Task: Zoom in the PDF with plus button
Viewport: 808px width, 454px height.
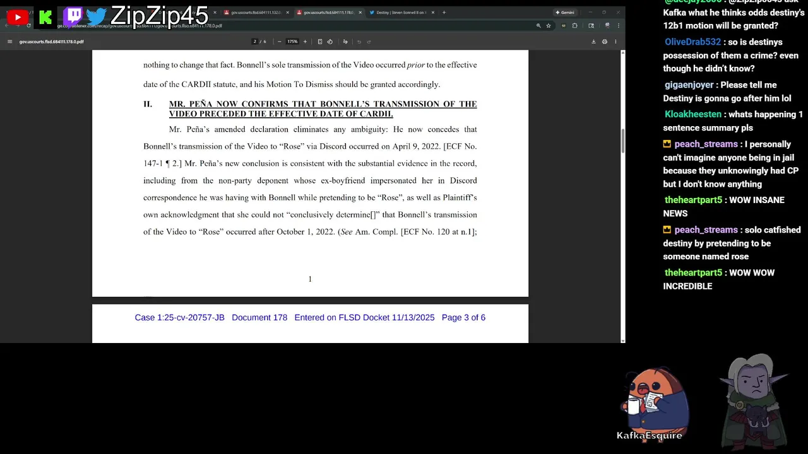Action: click(x=305, y=42)
